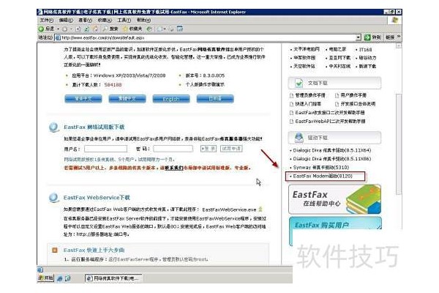Click the green checkmark 文档下载 header icon
Viewport: 439px width, 293px height.
(x=299, y=83)
